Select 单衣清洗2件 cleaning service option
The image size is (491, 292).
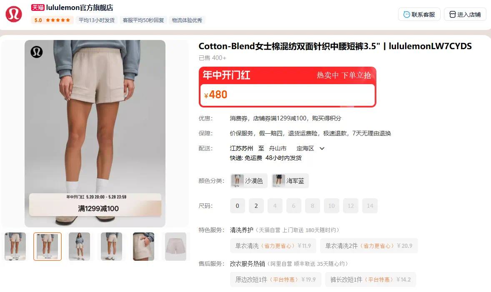pos(369,246)
